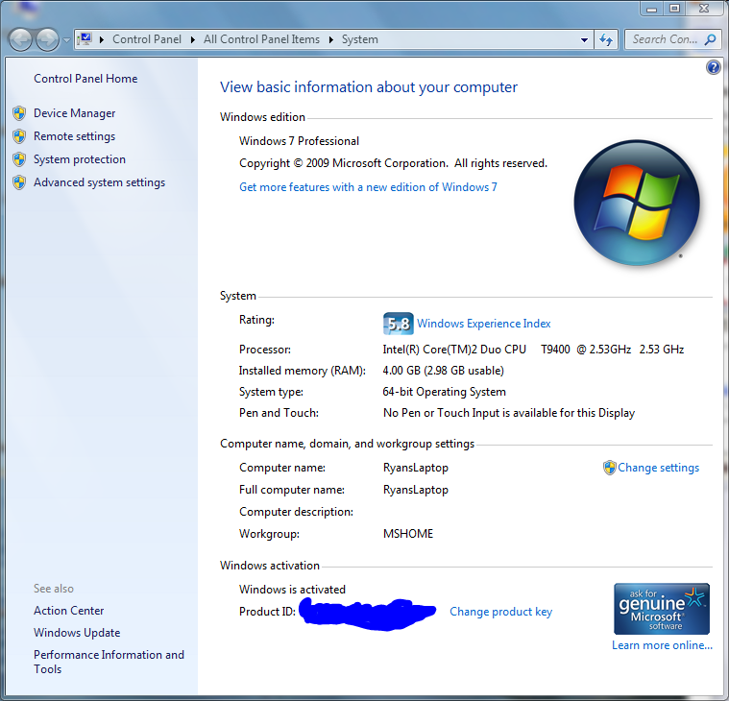This screenshot has height=701, width=729.
Task: Click the shield icon beside Remote settings
Action: tap(19, 136)
